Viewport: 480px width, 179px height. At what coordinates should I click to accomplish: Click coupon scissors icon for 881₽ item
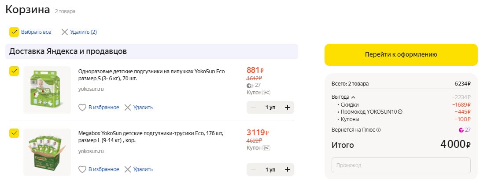pyautogui.click(x=266, y=93)
